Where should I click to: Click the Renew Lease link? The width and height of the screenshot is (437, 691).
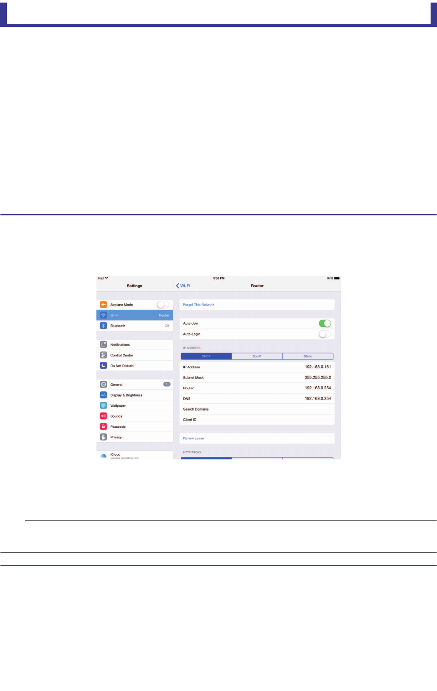(x=194, y=438)
